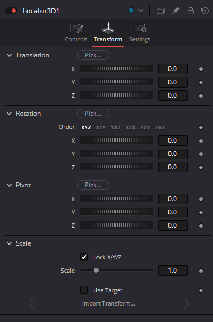Click the Rotation Y value field
213x322 pixels.
(x=173, y=154)
